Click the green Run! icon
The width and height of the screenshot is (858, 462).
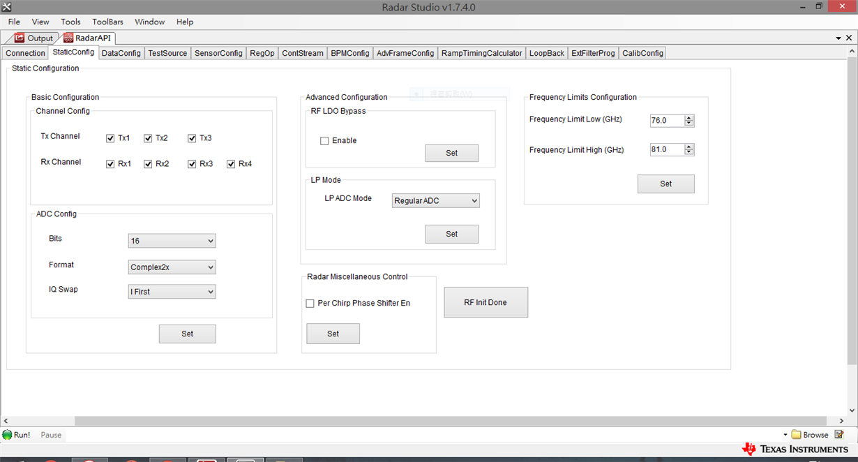[7, 435]
